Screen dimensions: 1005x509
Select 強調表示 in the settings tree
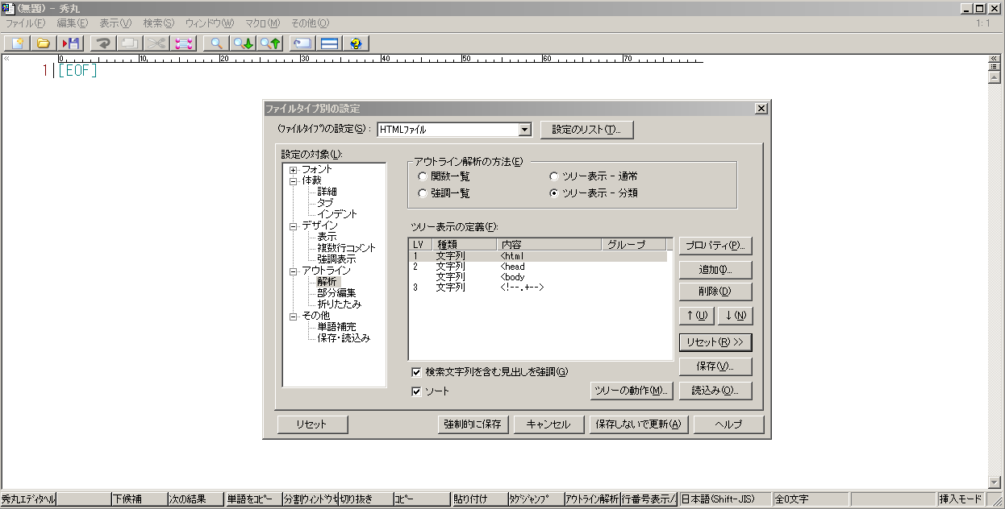(336, 259)
